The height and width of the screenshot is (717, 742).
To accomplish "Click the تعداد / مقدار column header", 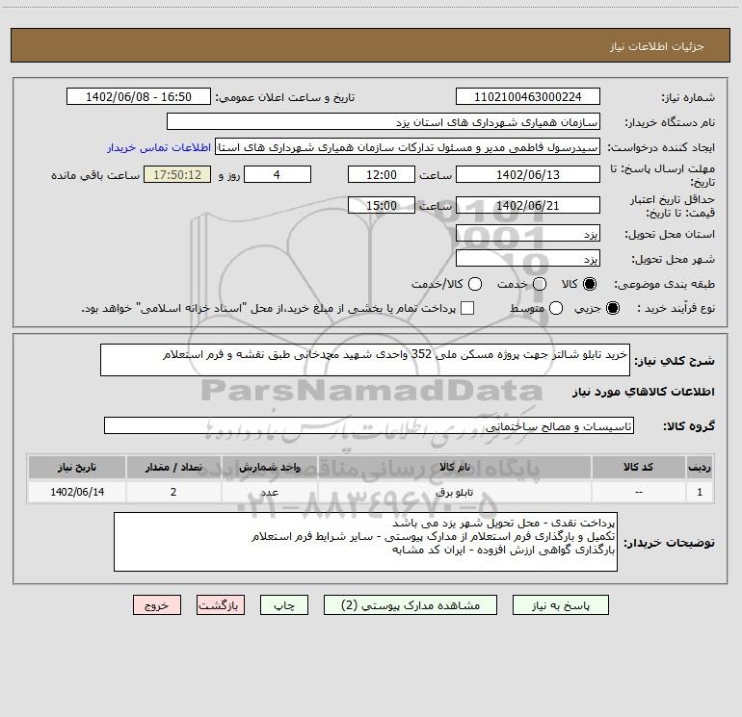I will (173, 467).
